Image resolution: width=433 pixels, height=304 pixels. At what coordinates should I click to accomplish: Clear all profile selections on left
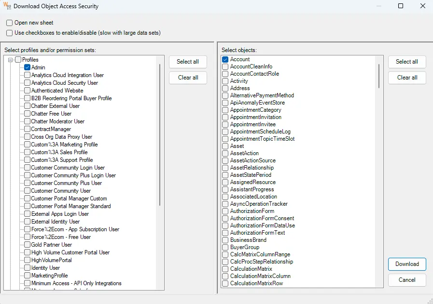[x=187, y=78]
